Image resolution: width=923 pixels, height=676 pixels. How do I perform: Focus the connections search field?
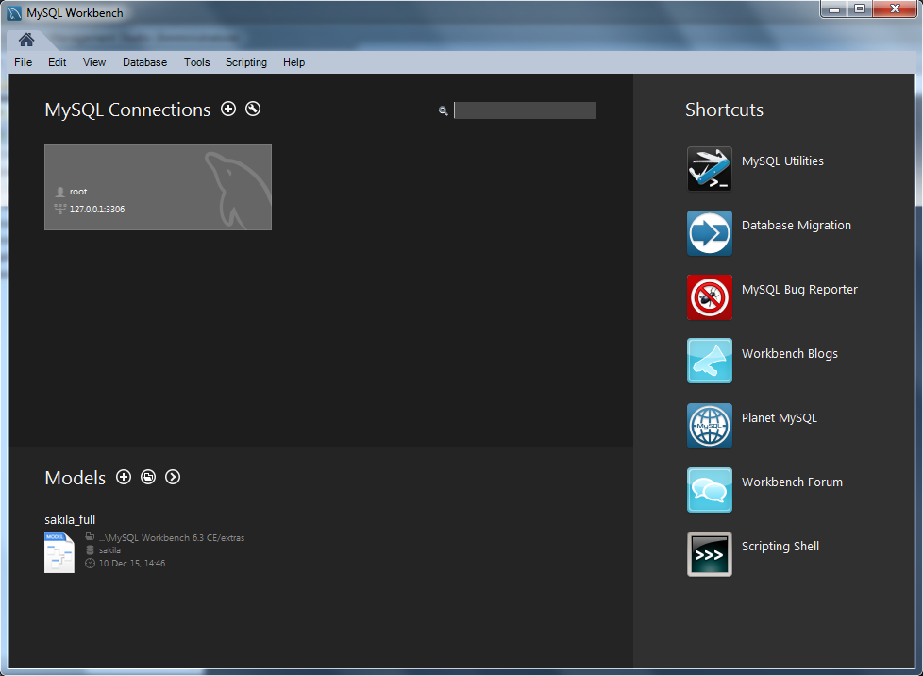pyautogui.click(x=525, y=110)
